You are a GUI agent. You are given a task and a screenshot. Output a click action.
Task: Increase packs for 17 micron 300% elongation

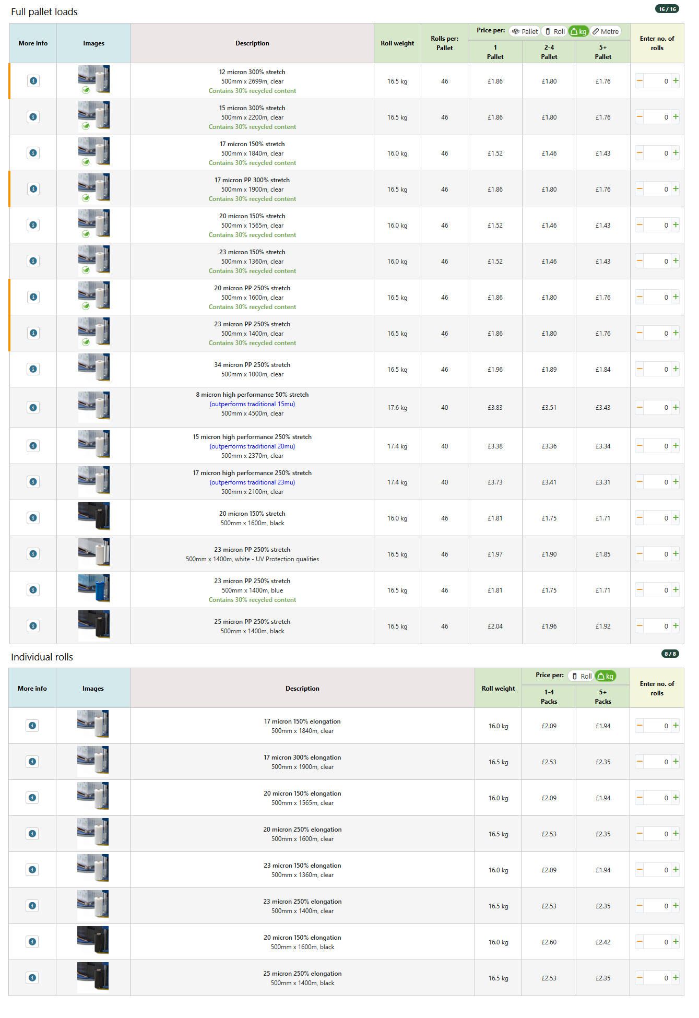(676, 762)
